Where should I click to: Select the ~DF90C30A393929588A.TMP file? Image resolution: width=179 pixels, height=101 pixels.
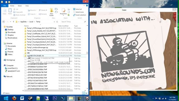(55, 70)
